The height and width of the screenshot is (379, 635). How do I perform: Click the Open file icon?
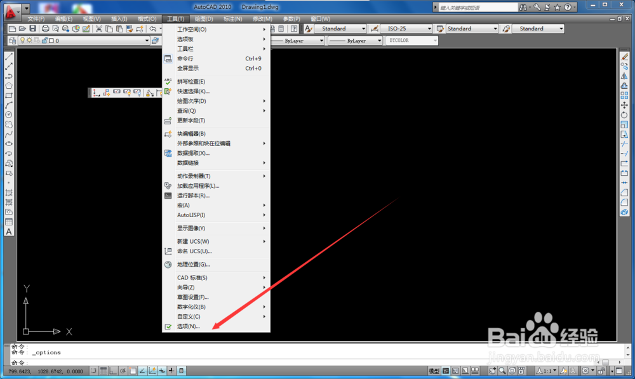pos(22,29)
